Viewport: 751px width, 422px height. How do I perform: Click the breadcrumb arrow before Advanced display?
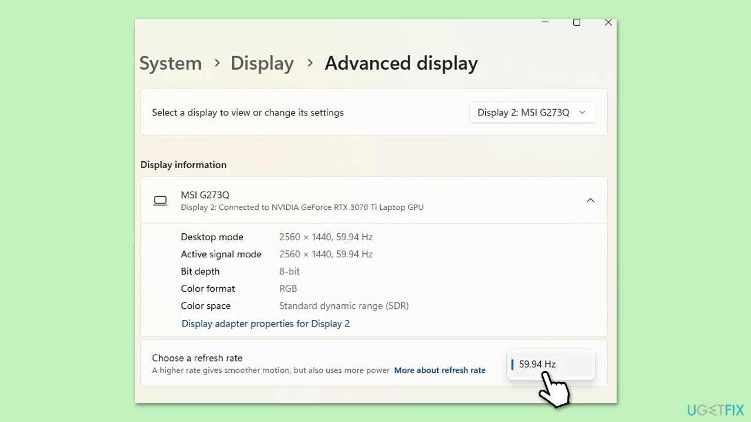310,63
